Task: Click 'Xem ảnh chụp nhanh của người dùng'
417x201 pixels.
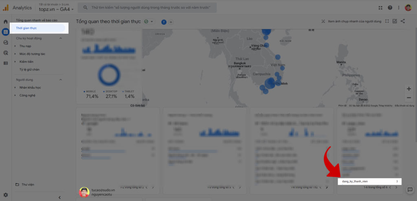Action: 351,21
